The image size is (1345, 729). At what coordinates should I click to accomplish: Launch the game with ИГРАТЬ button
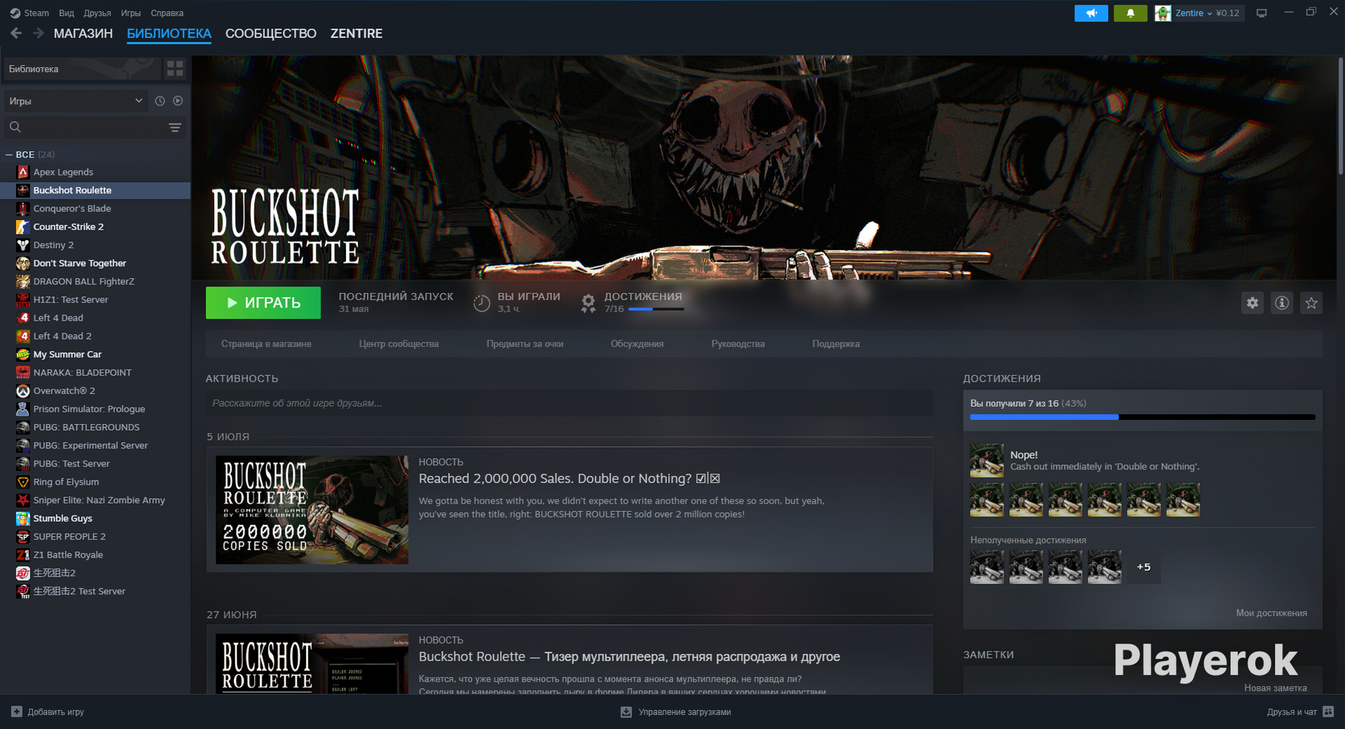coord(263,303)
